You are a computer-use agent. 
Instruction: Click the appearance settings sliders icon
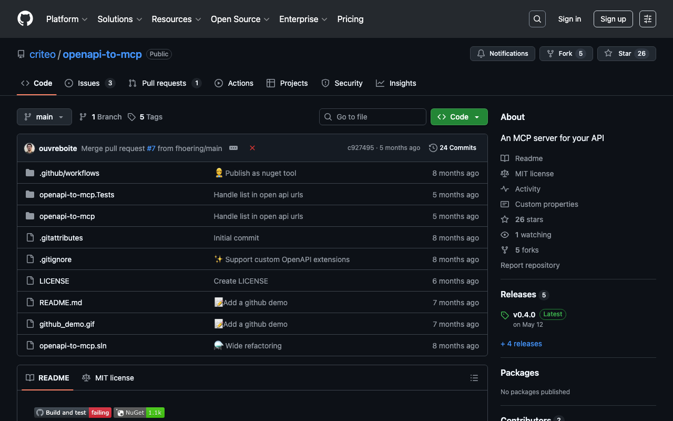coord(647,19)
